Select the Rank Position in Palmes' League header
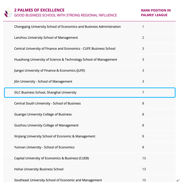Image resolution: width=180 pixels, height=188 pixels. (x=156, y=13)
